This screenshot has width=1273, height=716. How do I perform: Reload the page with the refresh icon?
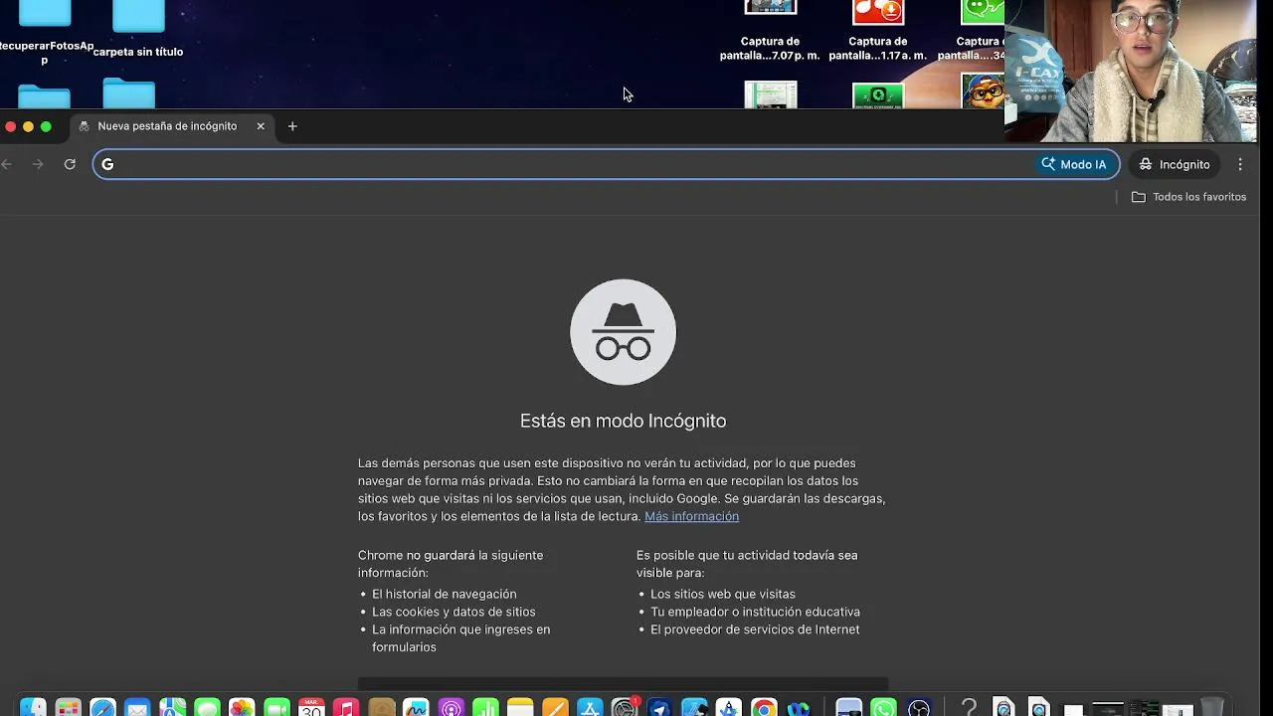70,164
